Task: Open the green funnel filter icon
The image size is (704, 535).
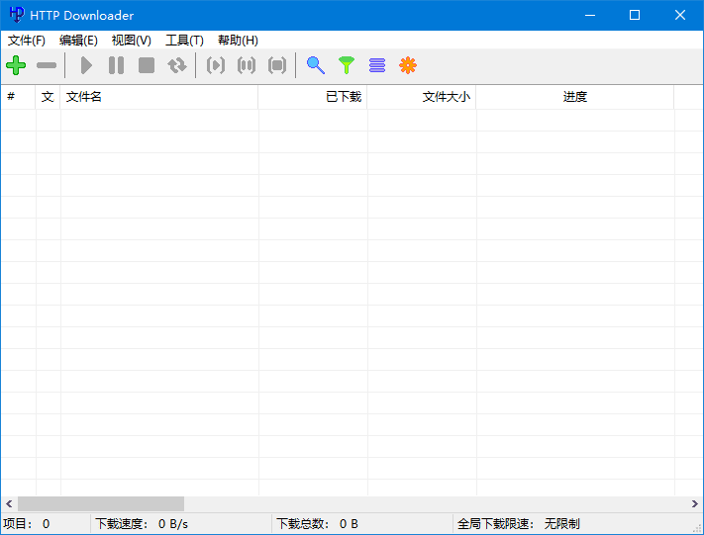Action: pos(346,66)
